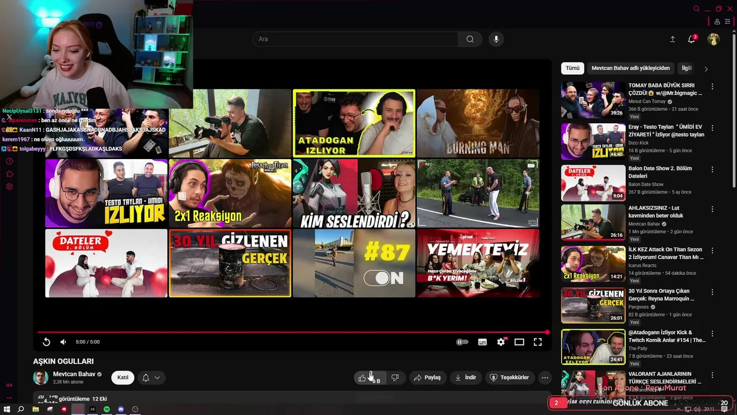This screenshot has width=737, height=415.
Task: Replay the video
Action: 47,342
